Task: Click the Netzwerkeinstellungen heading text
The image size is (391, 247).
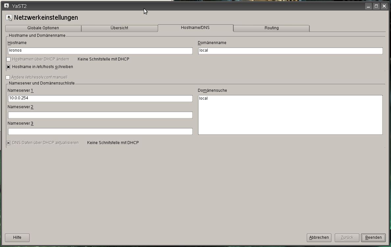Action: click(46, 17)
